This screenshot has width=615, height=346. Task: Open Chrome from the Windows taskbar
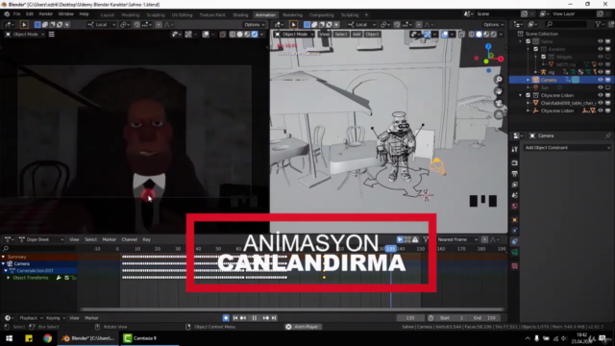(47, 338)
